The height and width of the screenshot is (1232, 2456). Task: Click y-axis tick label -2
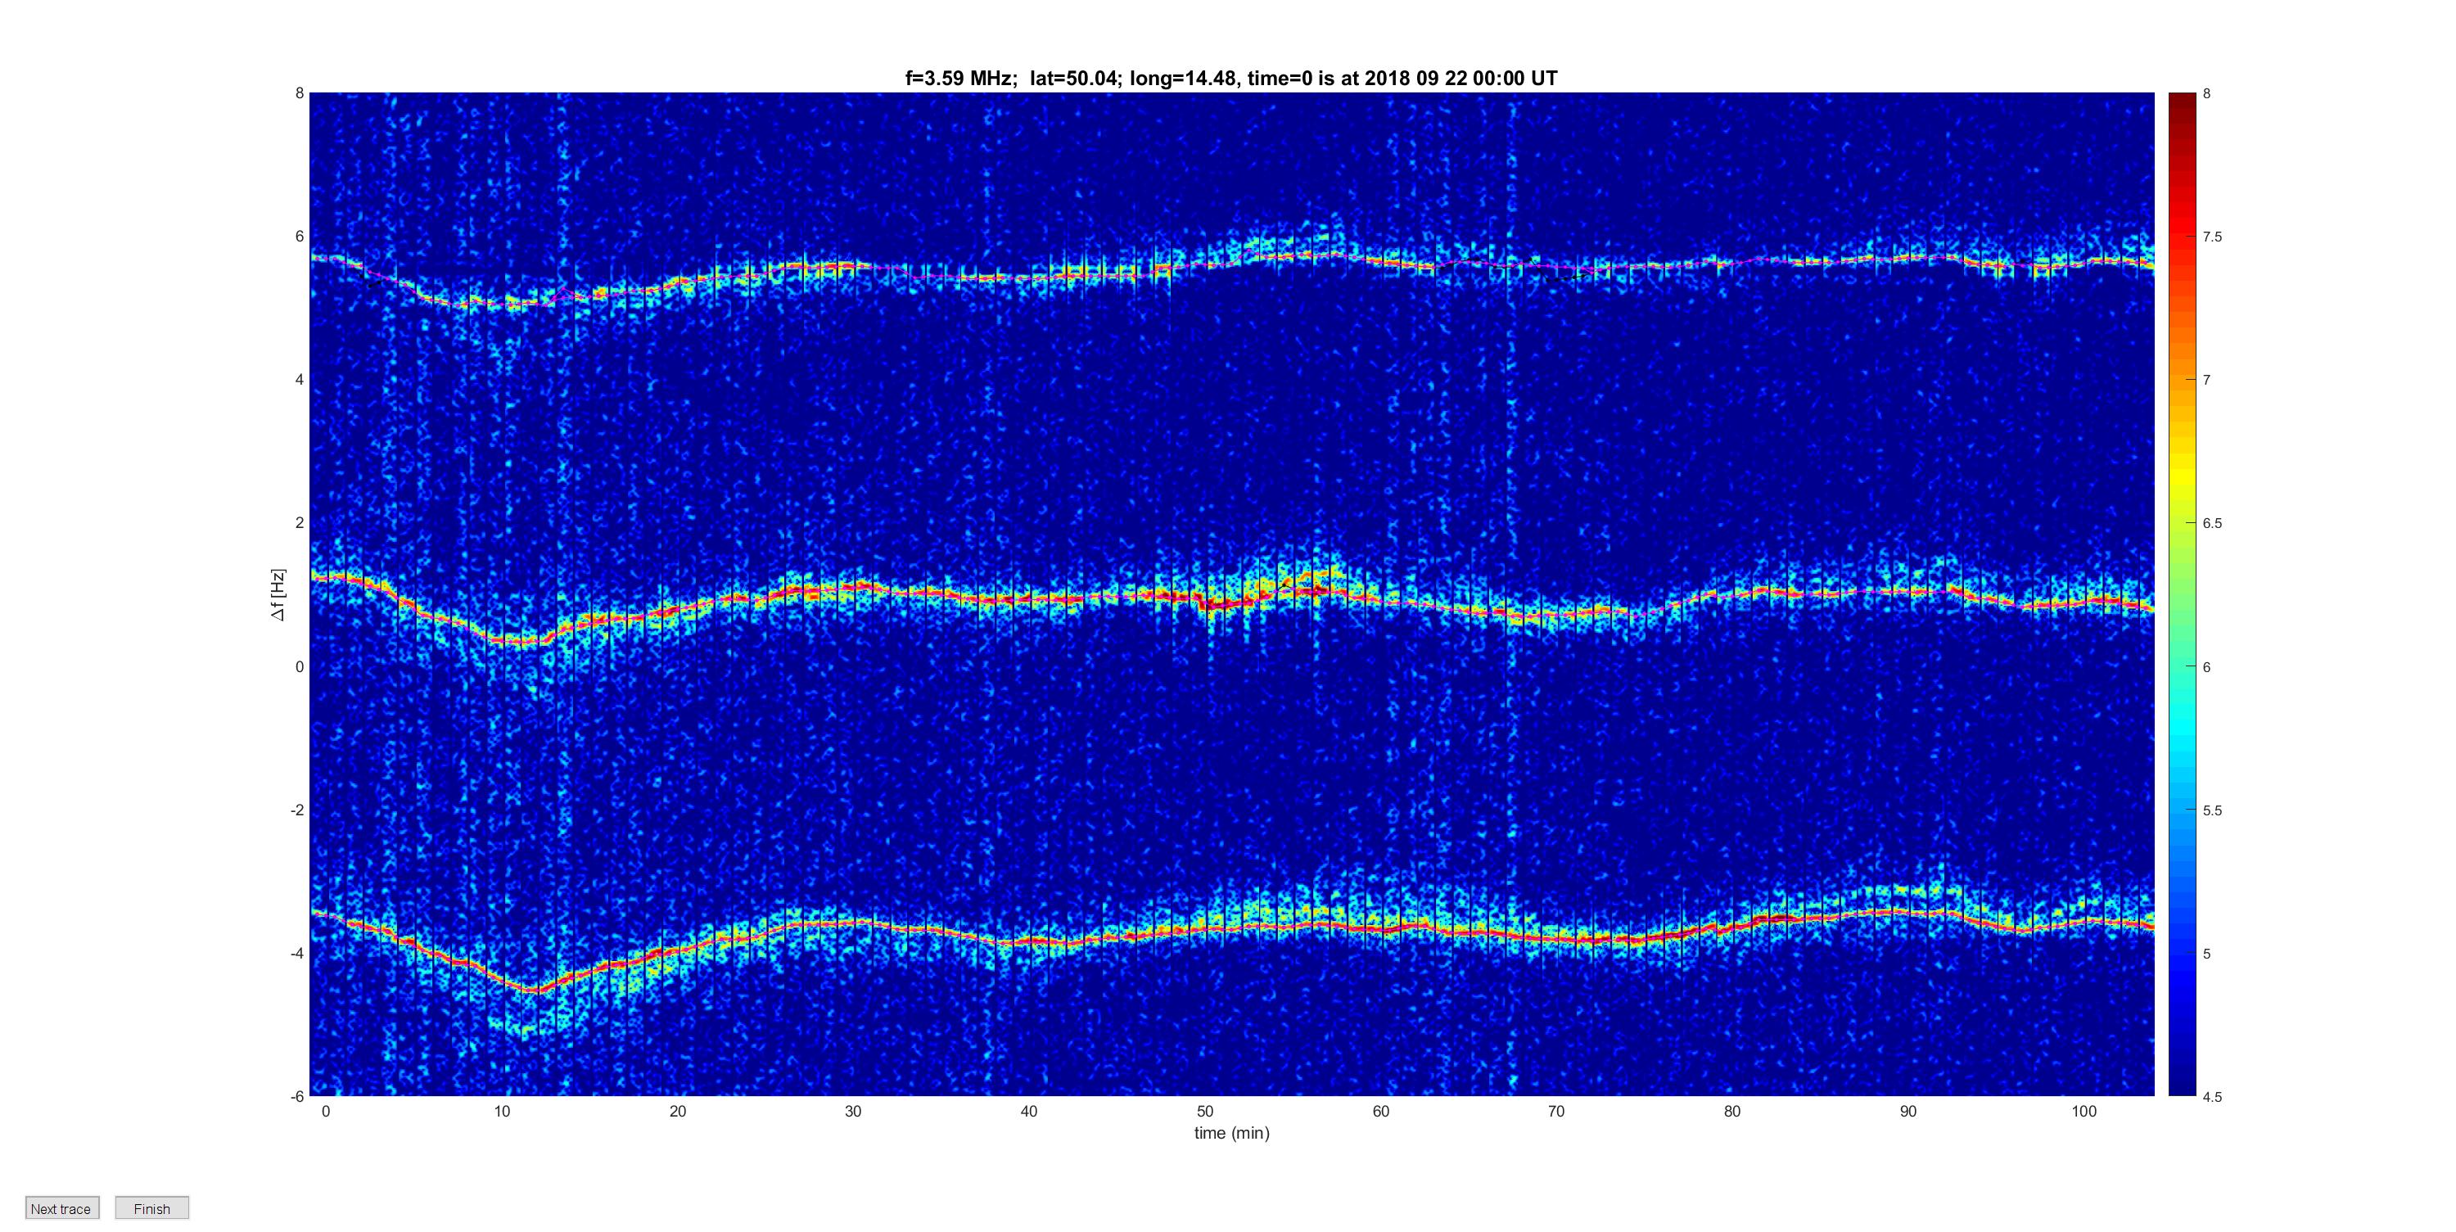pos(296,810)
